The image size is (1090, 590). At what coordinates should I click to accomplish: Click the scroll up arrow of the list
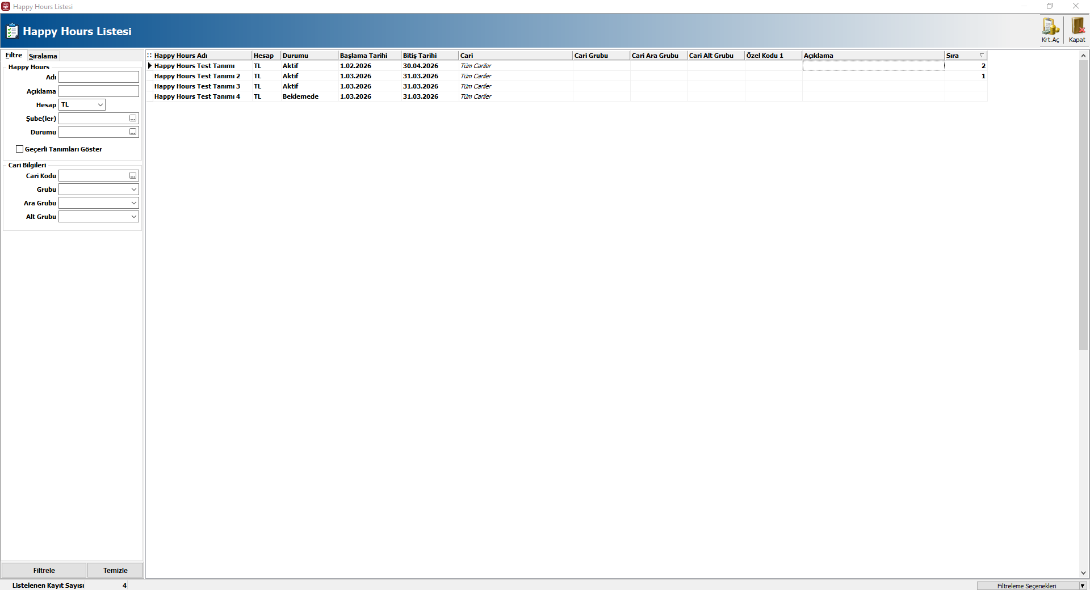point(1083,56)
